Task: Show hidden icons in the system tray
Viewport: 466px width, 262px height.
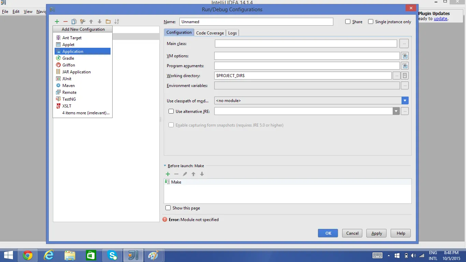Action: point(389,256)
